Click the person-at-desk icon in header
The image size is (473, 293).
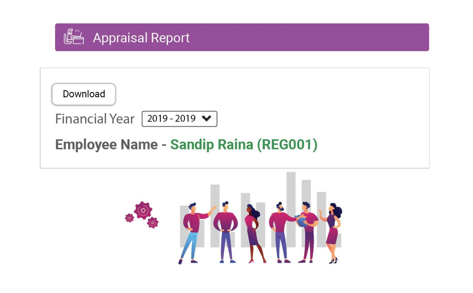(x=74, y=37)
